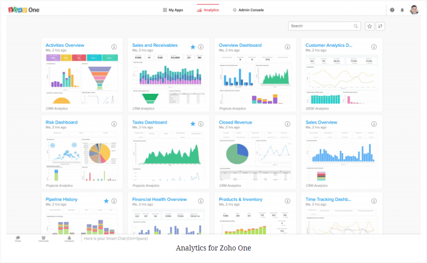This screenshot has height=263, width=427.
Task: Open the sort order button
Action: 380,26
